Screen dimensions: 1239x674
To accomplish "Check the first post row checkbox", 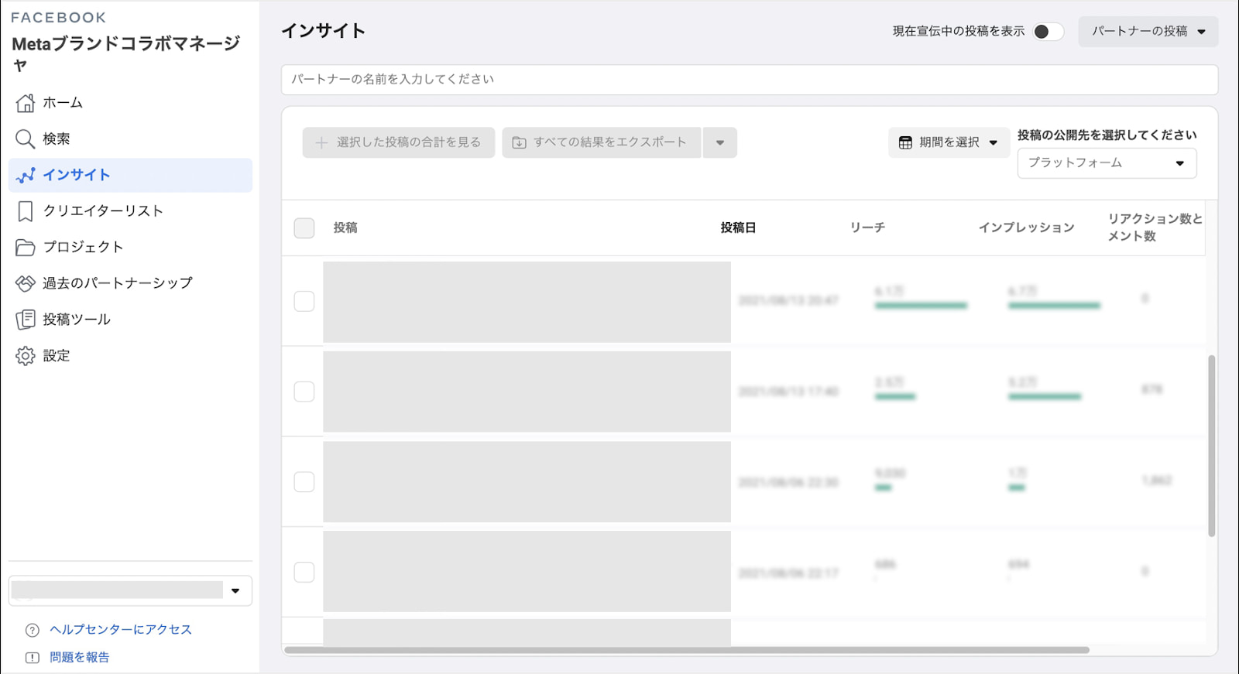I will (304, 301).
